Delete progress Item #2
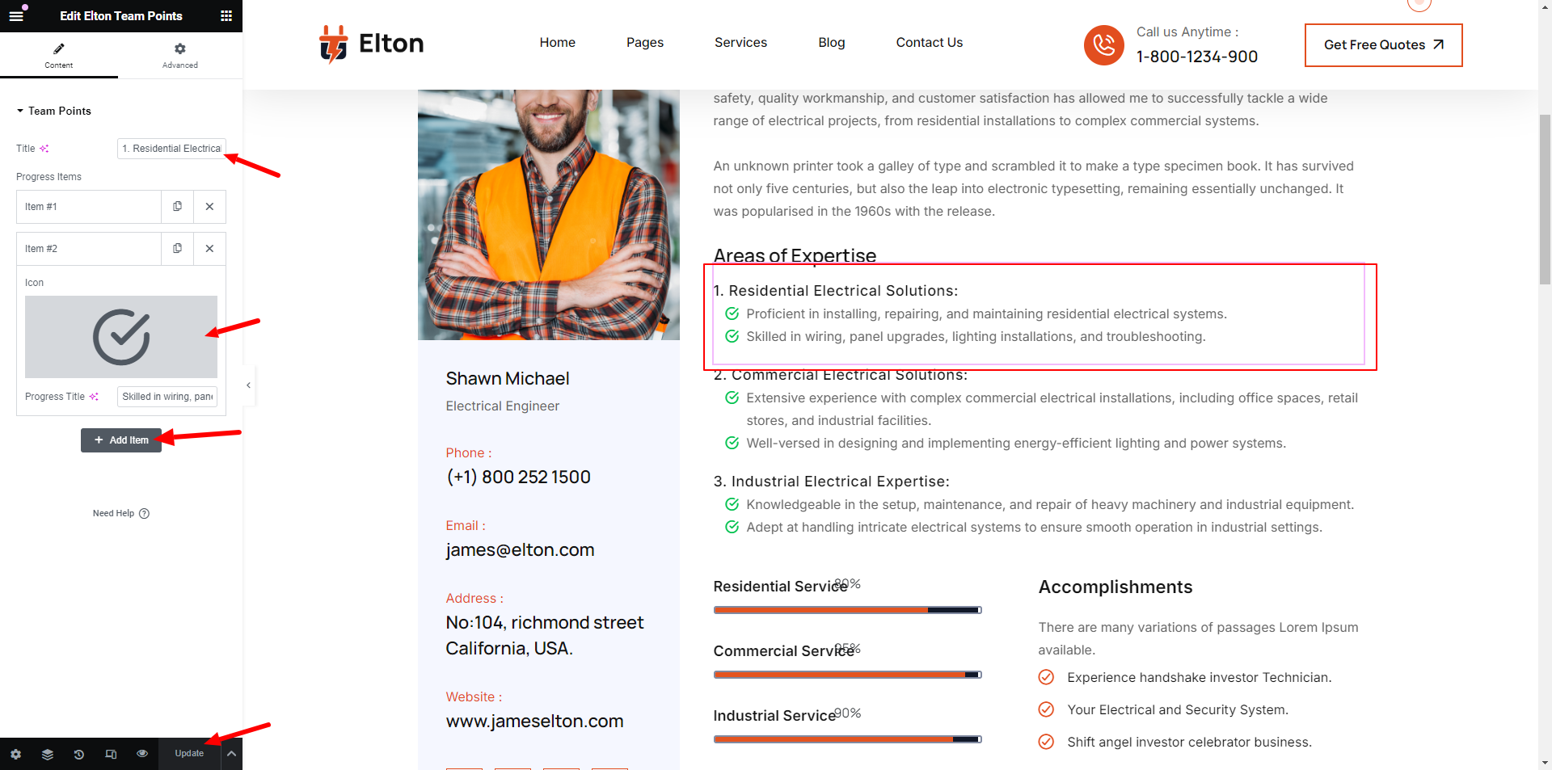 click(209, 249)
